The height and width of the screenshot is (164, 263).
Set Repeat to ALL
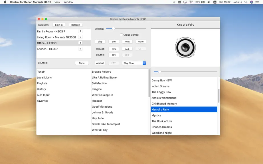tap(127, 49)
